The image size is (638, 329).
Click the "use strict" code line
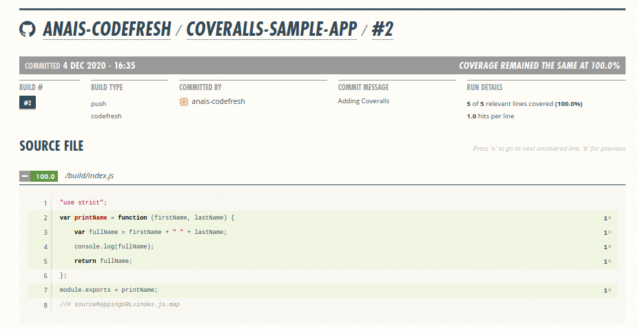83,203
